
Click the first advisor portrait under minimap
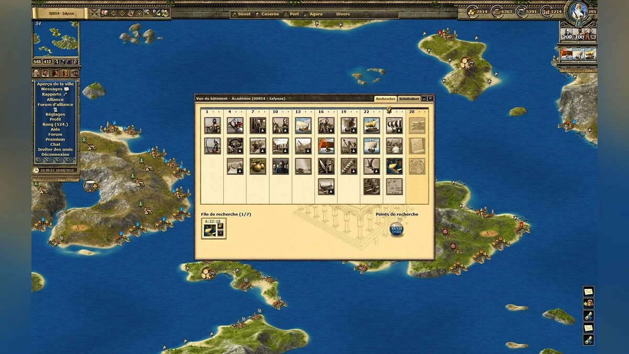(x=36, y=73)
